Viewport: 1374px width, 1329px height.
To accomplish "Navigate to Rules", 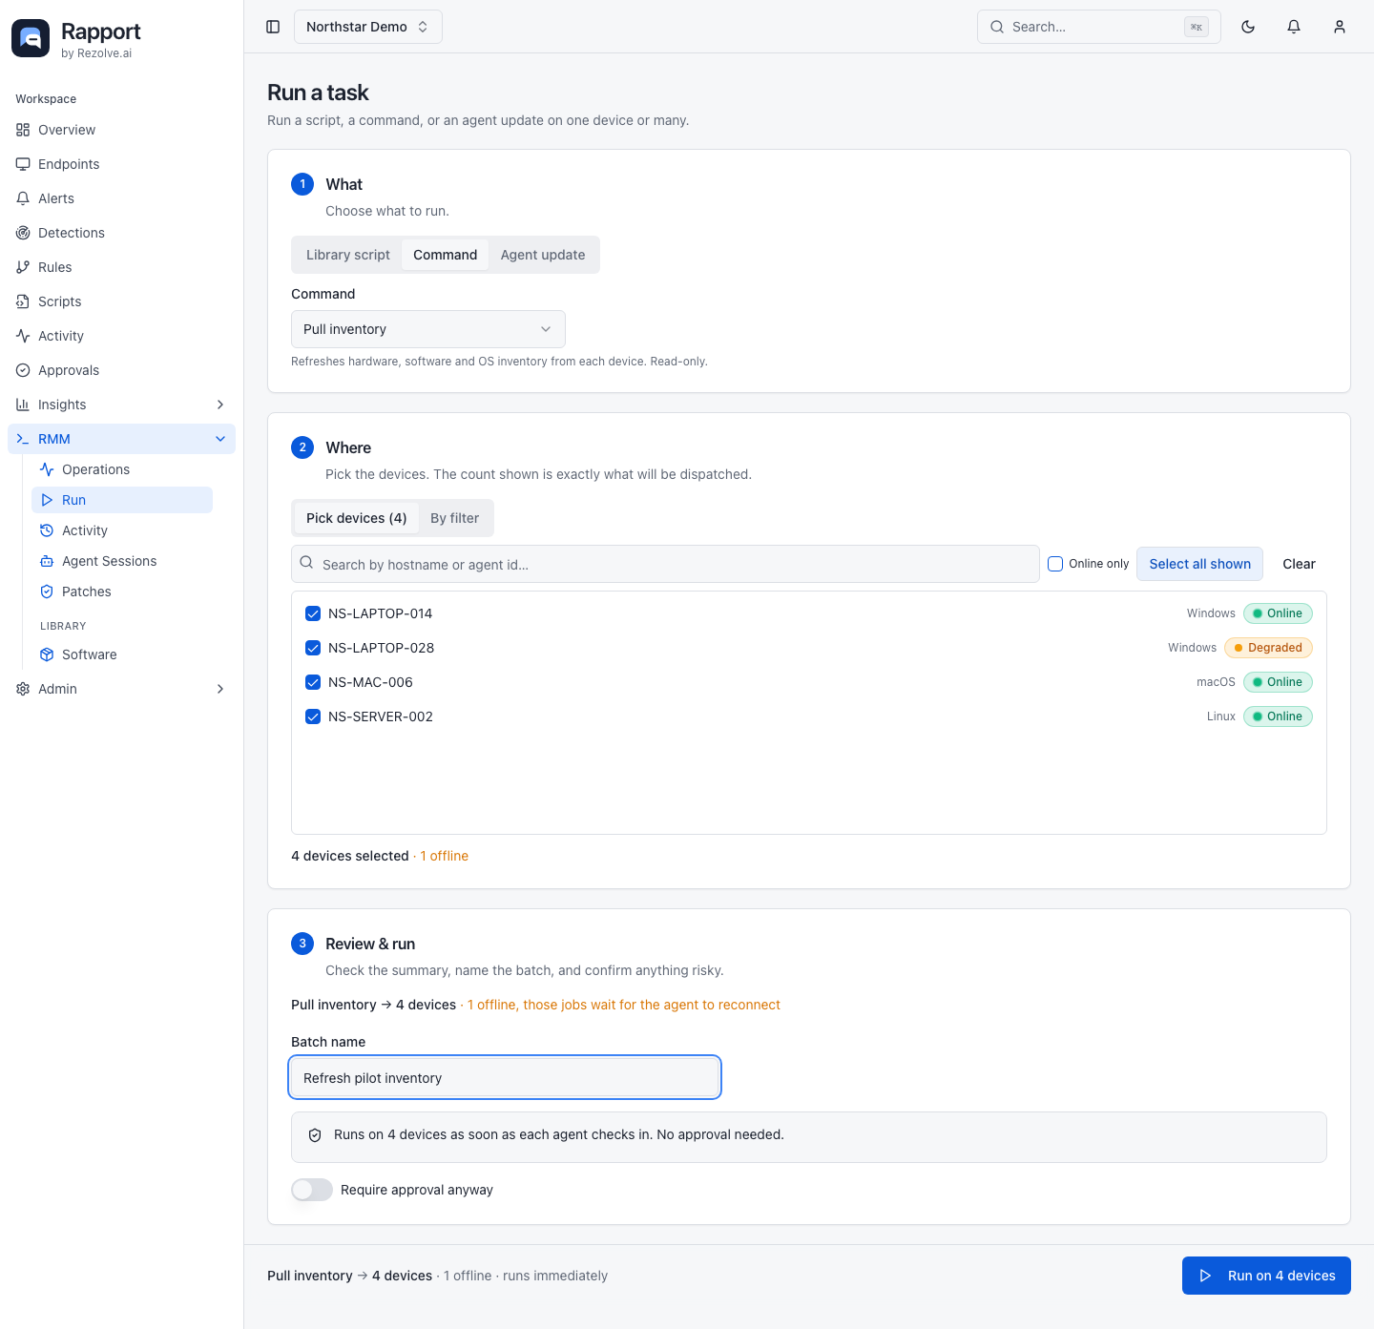I will [x=121, y=267].
